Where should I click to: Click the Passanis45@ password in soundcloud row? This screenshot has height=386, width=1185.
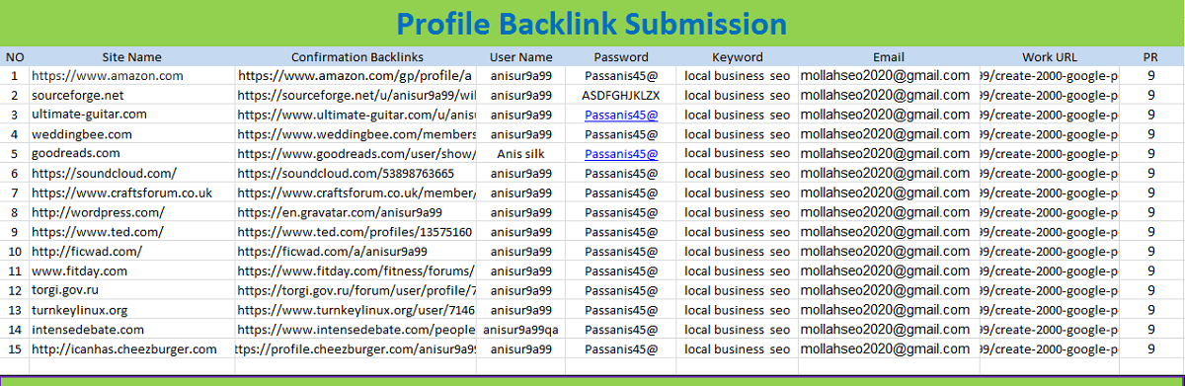click(x=621, y=173)
